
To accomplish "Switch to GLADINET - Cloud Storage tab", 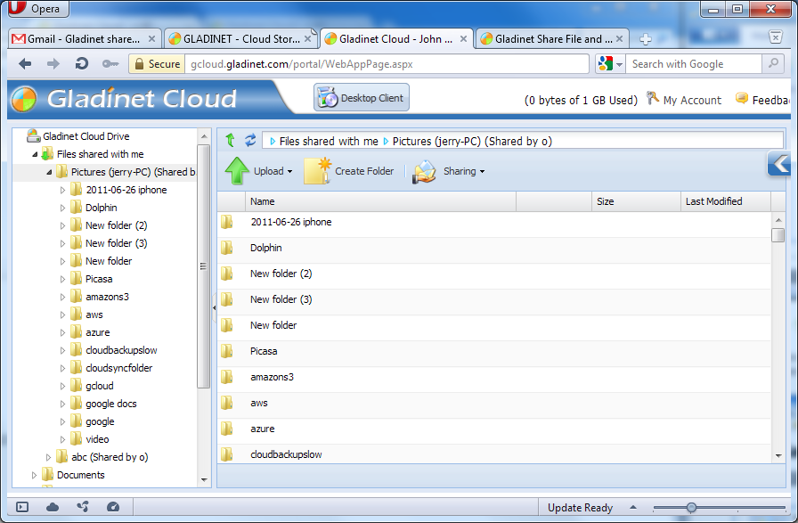I will [x=240, y=38].
